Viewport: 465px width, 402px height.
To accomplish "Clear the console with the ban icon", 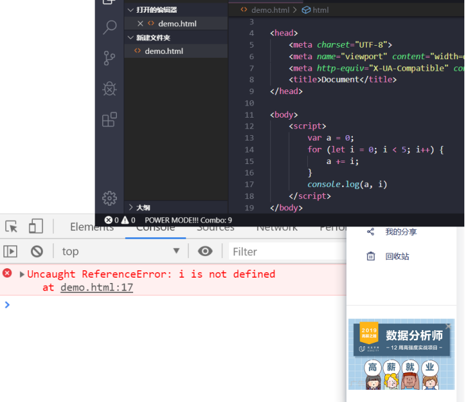I will click(x=37, y=251).
